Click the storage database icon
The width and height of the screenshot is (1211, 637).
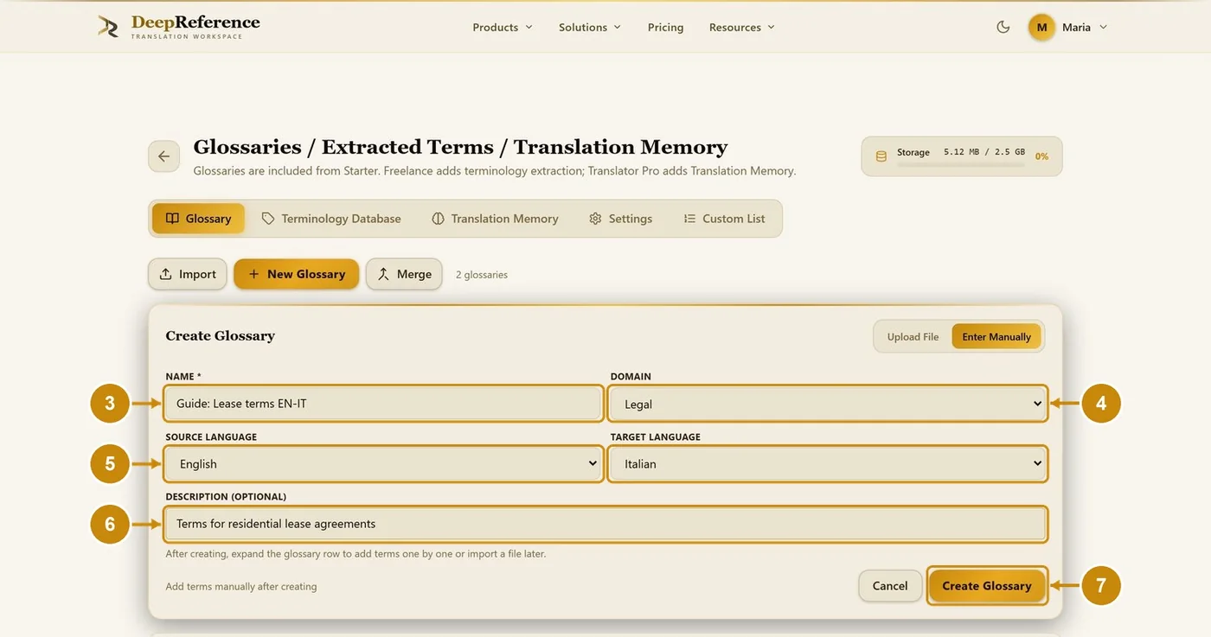(881, 156)
